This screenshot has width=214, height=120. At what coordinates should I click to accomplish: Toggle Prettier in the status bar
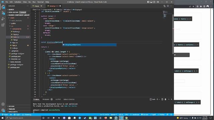[x=161, y=115]
